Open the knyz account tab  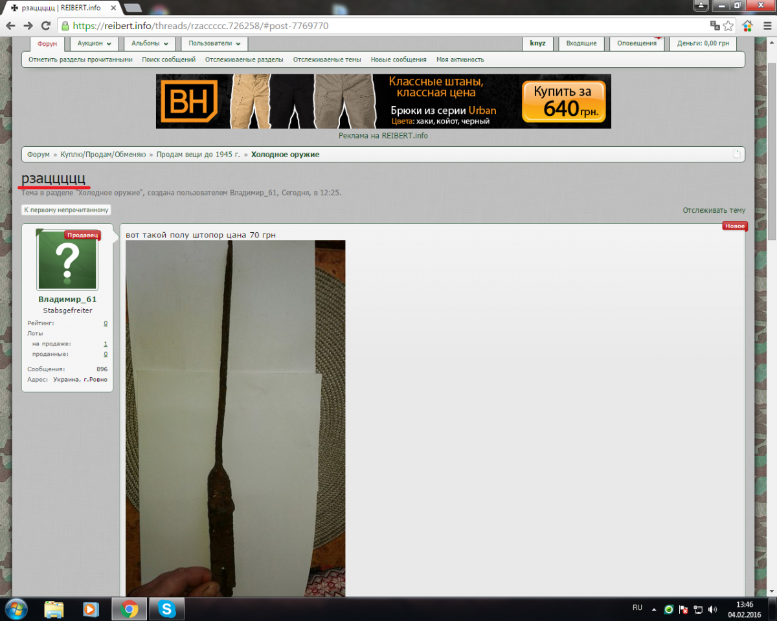[537, 43]
